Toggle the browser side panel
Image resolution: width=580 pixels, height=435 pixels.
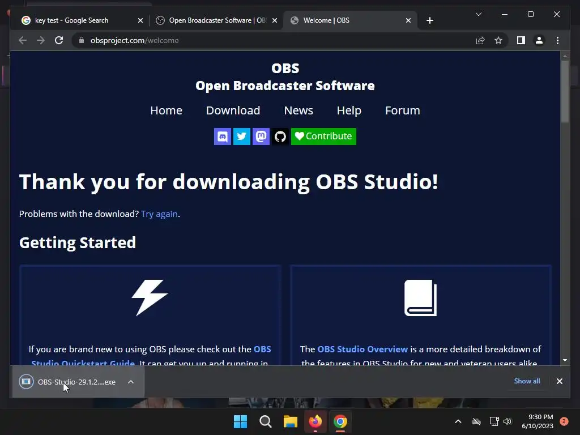tap(521, 40)
